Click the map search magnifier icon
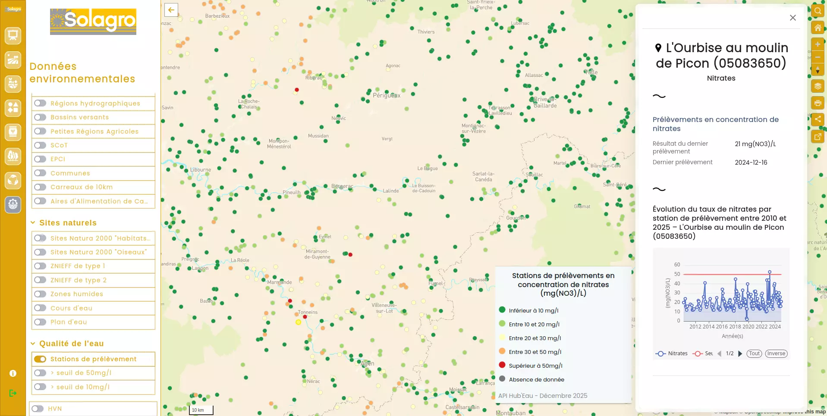Viewport: 827px width, 416px height. click(x=818, y=11)
